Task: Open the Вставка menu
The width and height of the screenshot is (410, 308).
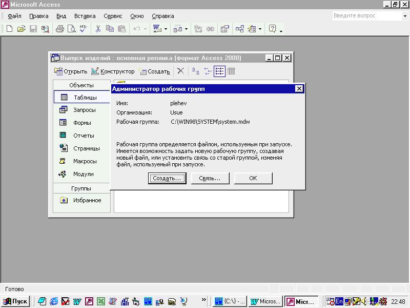Action: [x=85, y=16]
